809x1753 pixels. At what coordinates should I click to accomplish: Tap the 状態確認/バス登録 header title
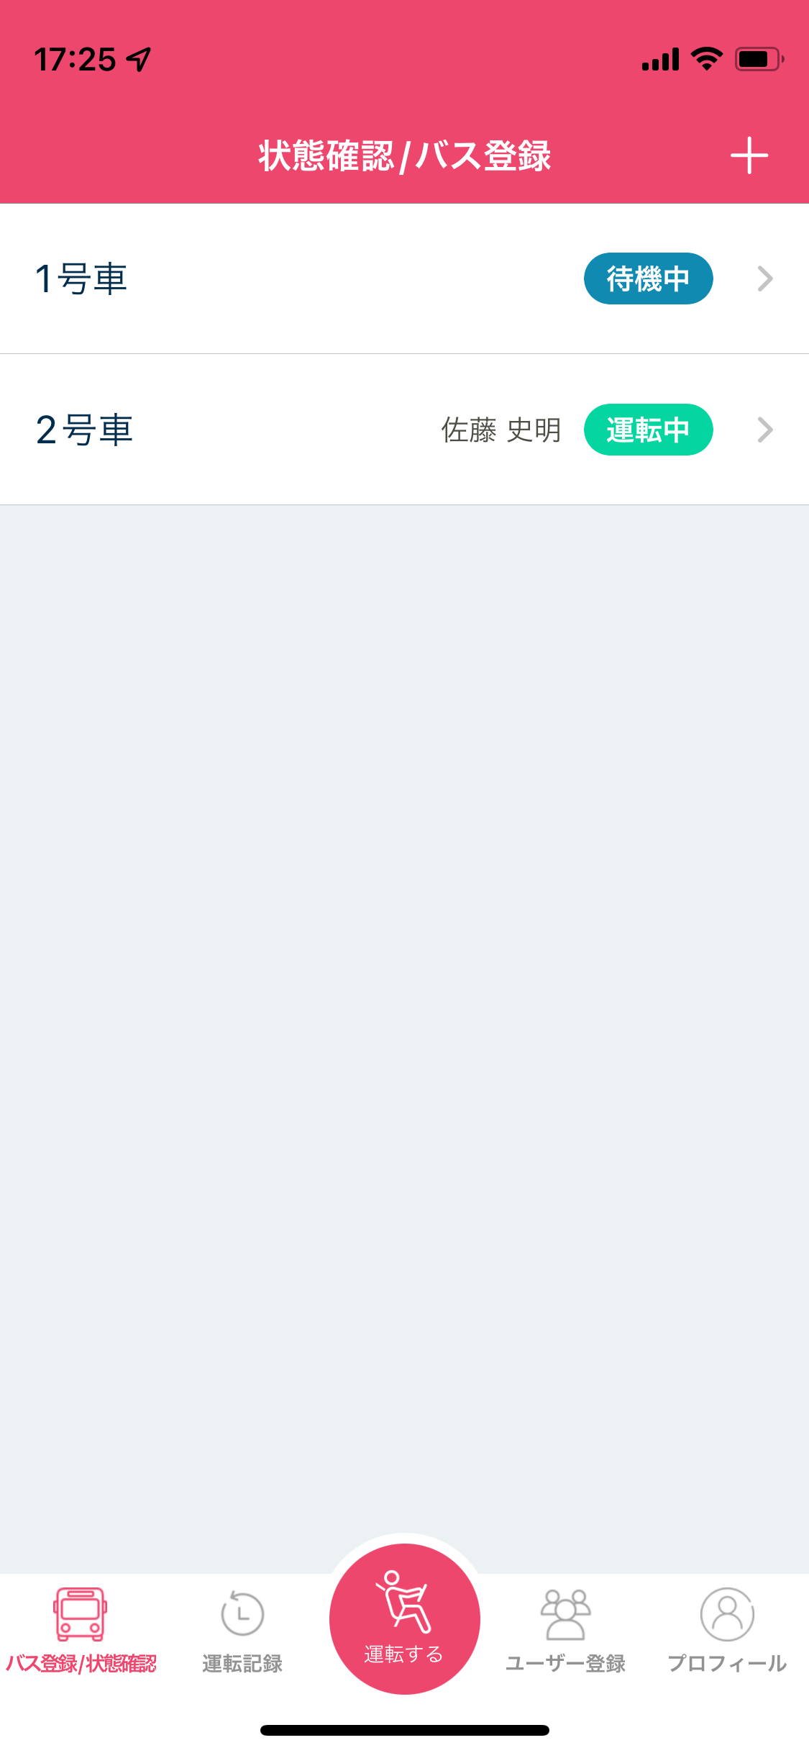[405, 155]
